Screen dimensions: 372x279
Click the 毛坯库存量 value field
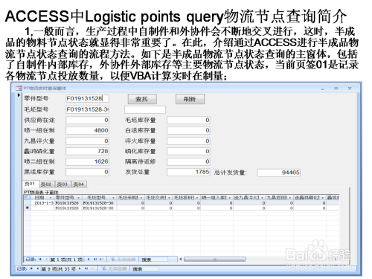pos(188,120)
